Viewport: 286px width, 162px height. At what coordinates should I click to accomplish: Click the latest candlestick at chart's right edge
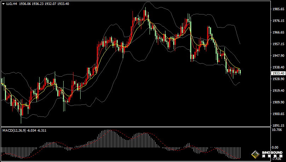(240, 72)
